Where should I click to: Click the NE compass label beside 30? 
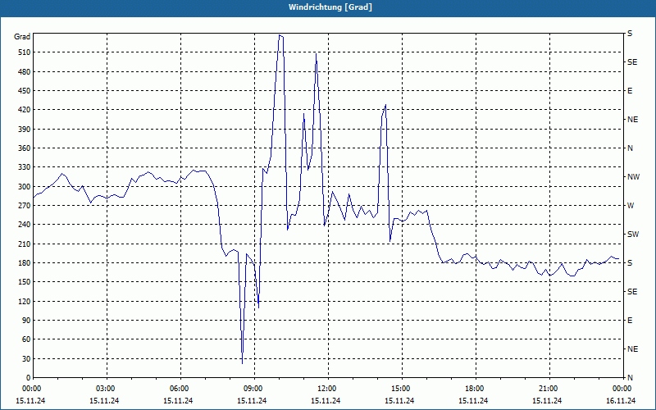click(x=632, y=349)
